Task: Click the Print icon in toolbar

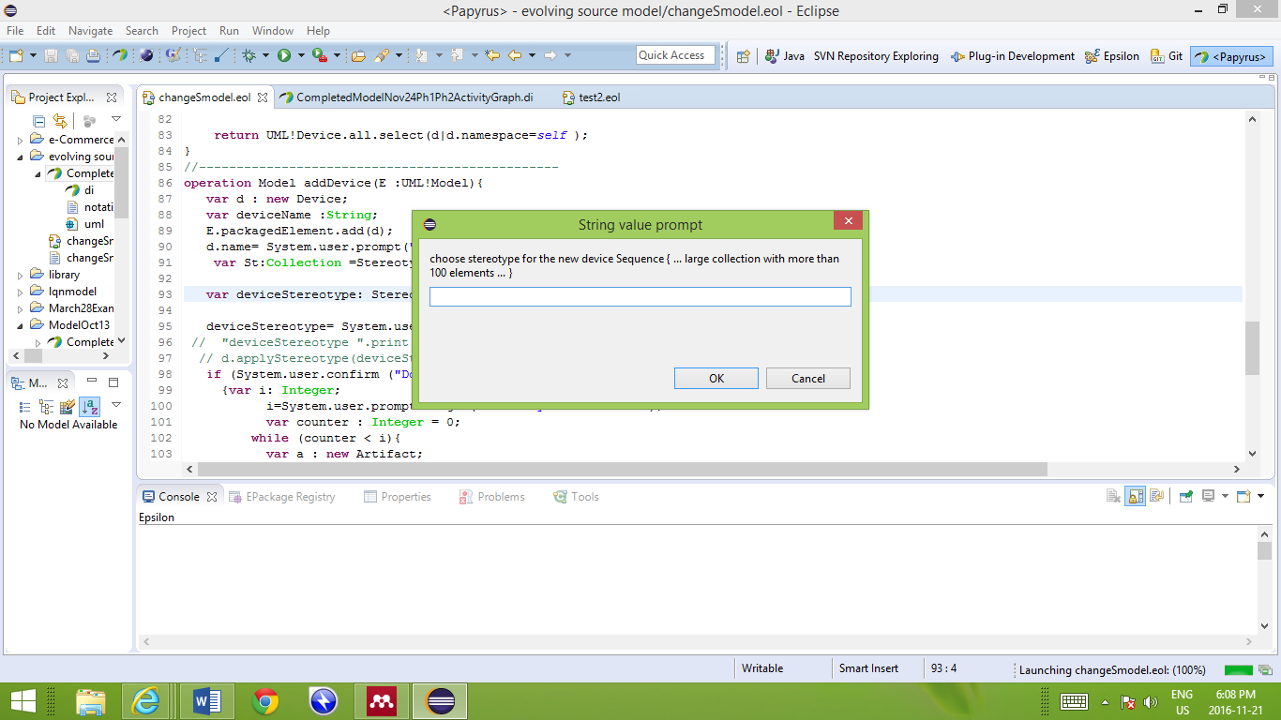Action: point(93,55)
